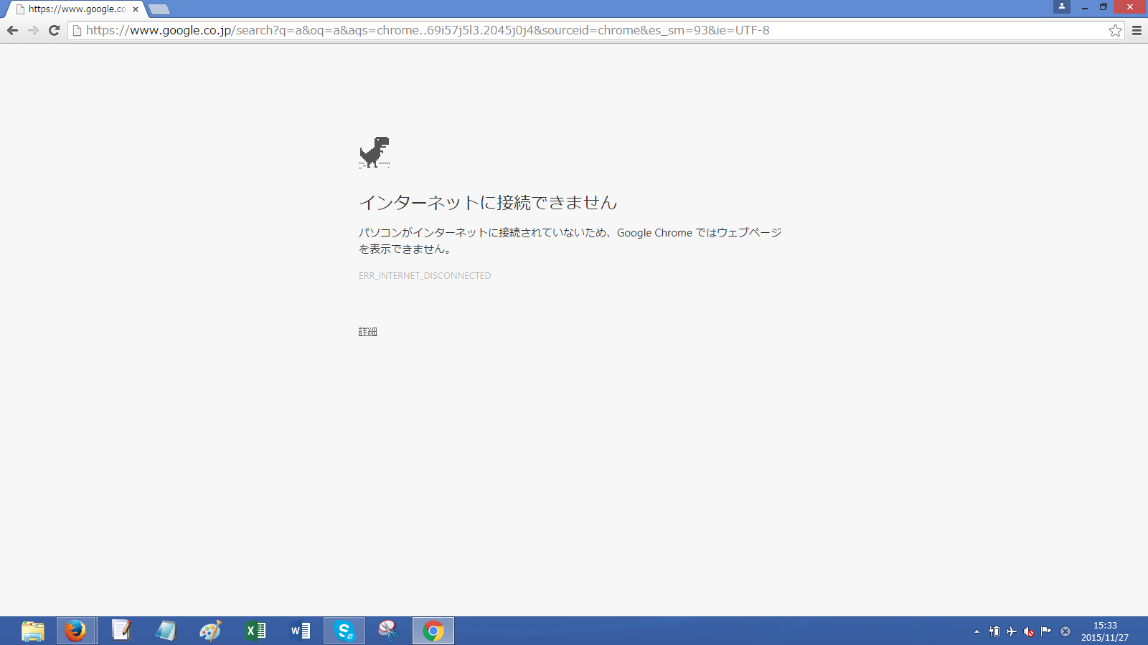
Task: Open Paint from the taskbar
Action: [210, 631]
